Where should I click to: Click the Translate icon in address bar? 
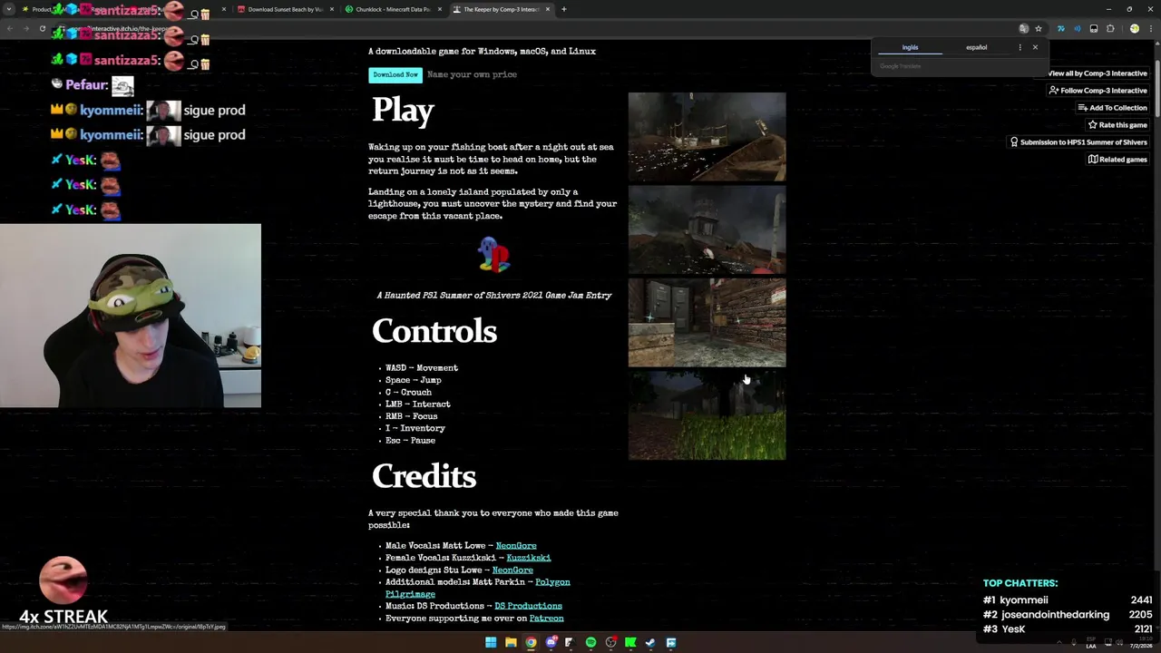coord(1023,28)
